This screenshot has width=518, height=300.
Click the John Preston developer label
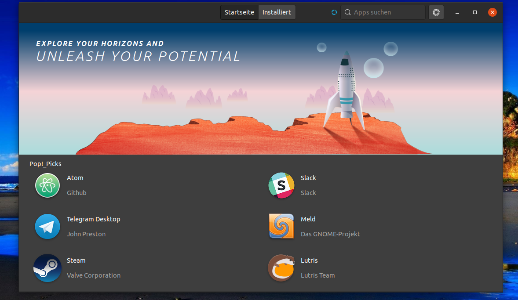click(86, 234)
